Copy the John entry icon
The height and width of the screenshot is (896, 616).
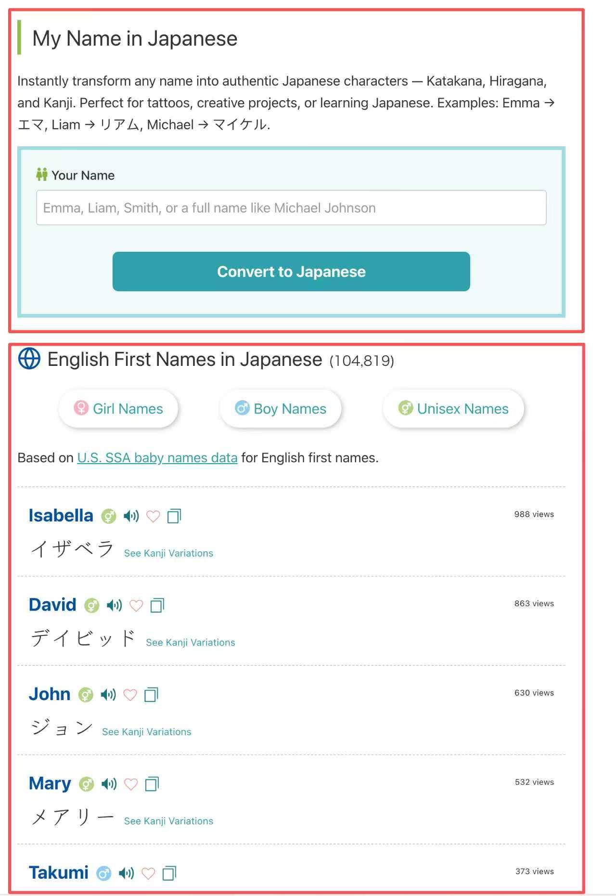pyautogui.click(x=151, y=694)
